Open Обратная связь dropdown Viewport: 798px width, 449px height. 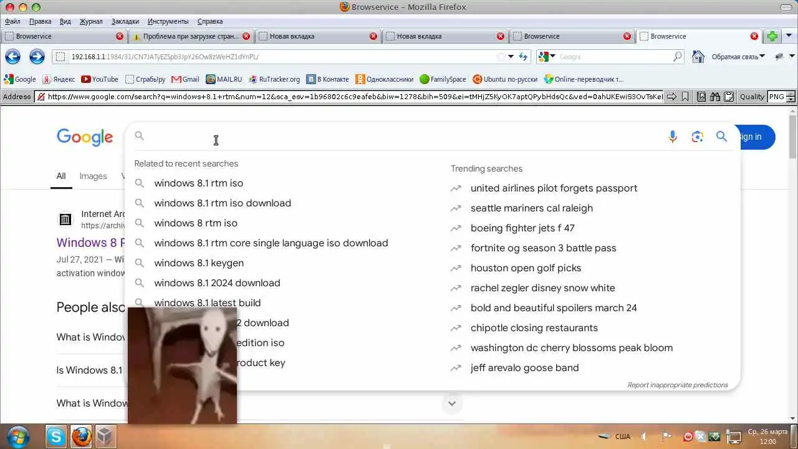(738, 57)
